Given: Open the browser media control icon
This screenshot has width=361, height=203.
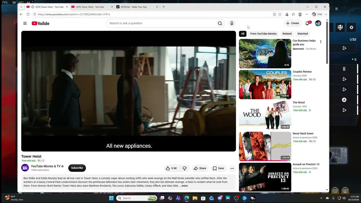Looking at the screenshot, I should pos(287,14).
